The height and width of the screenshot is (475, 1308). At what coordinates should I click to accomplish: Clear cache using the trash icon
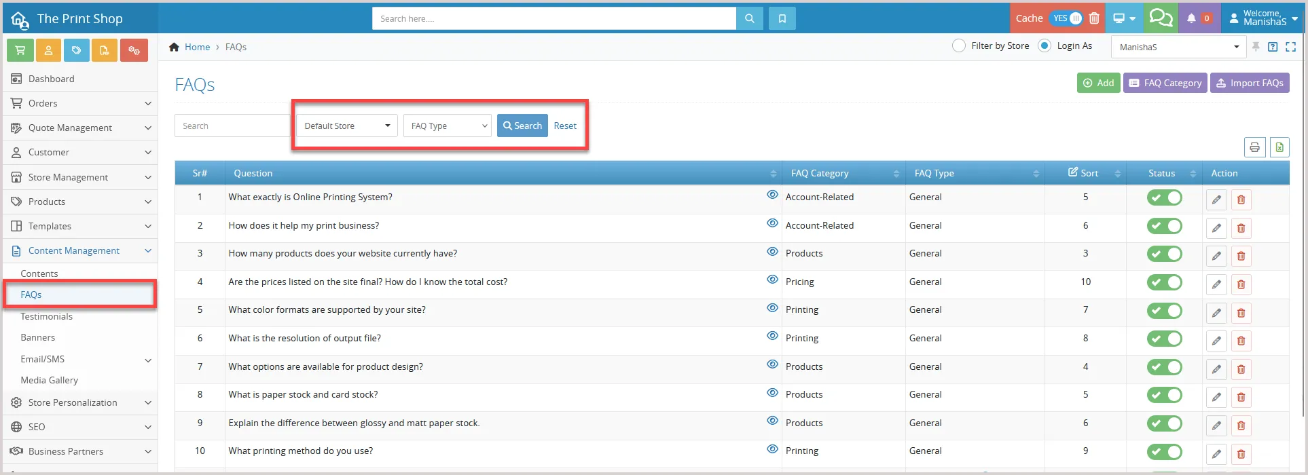pos(1094,18)
